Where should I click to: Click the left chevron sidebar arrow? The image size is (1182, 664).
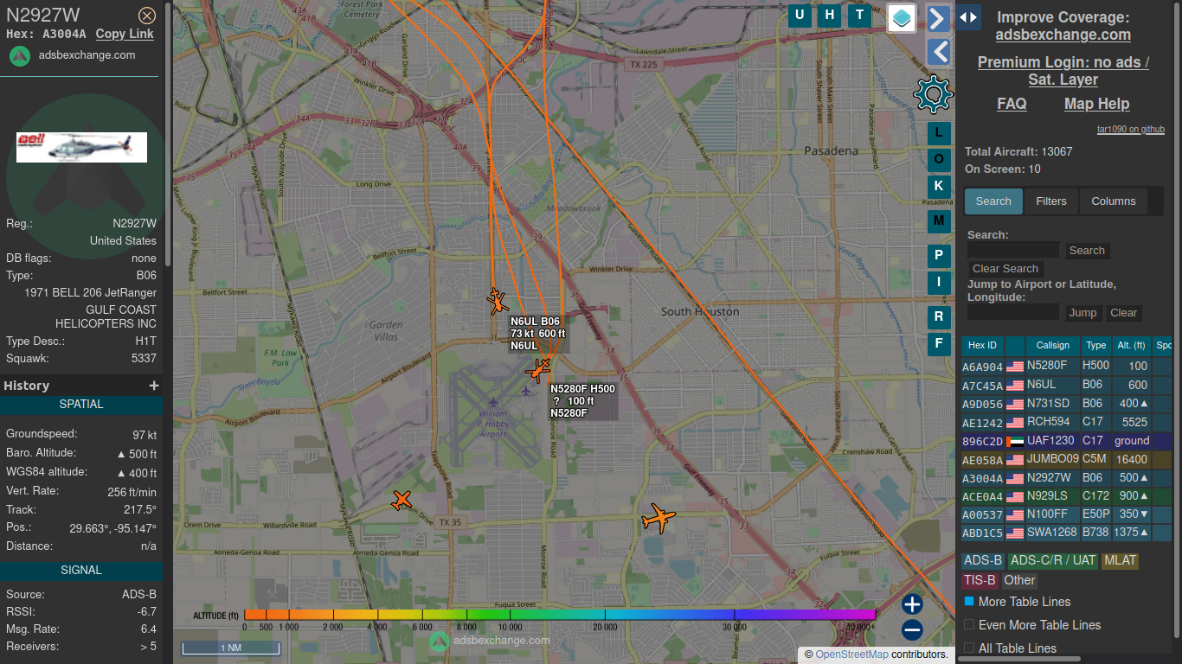(939, 52)
